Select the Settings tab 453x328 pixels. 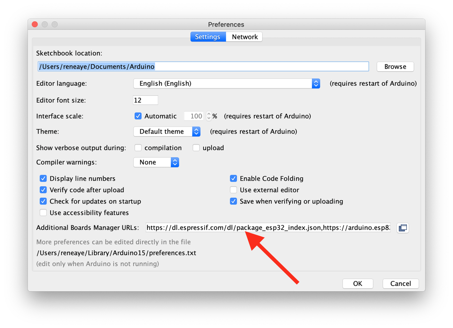(x=208, y=37)
